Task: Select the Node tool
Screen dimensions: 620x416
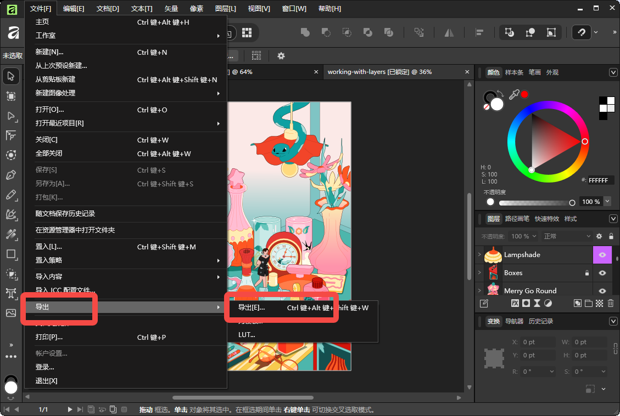Action: 11,116
